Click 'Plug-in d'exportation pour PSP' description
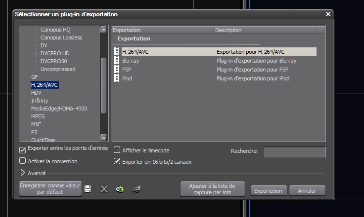Image resolution: width=364 pixels, height=217 pixels. pyautogui.click(x=253, y=70)
